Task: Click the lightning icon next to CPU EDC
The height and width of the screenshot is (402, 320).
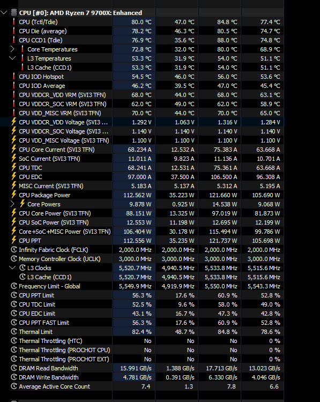Action: coord(14,176)
